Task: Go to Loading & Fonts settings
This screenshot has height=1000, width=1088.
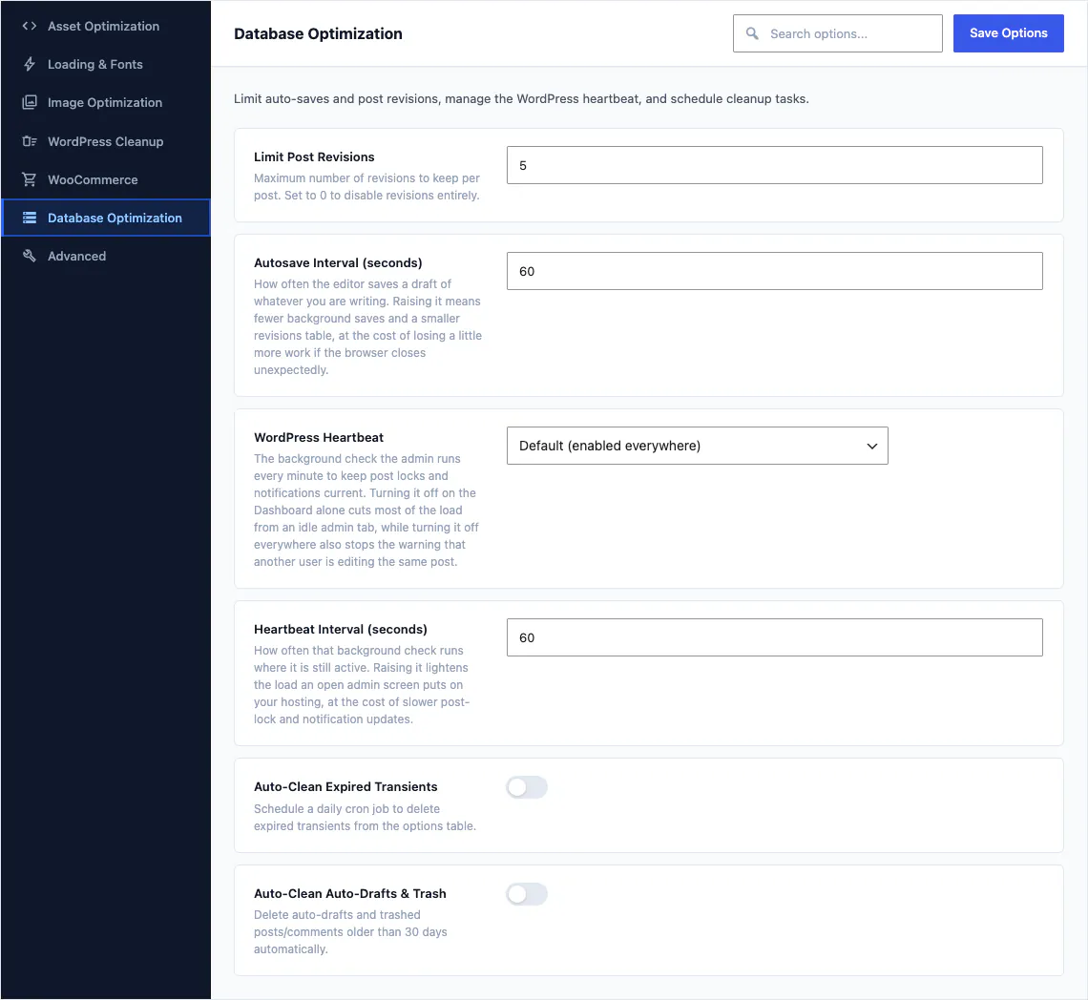Action: coord(106,64)
